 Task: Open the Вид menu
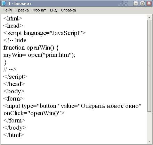pyautogui.click(x=53, y=10)
